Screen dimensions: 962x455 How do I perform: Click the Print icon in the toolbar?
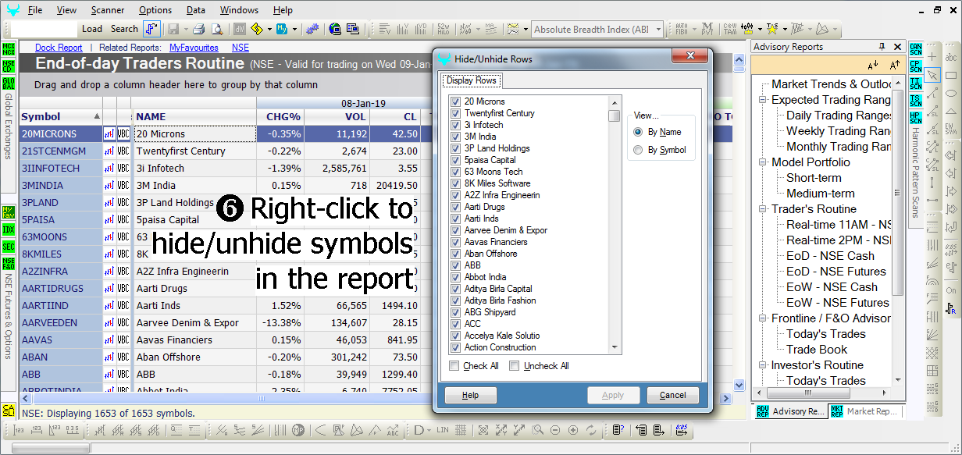tap(198, 29)
